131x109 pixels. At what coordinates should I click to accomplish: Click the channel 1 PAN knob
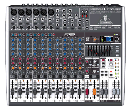13,72
